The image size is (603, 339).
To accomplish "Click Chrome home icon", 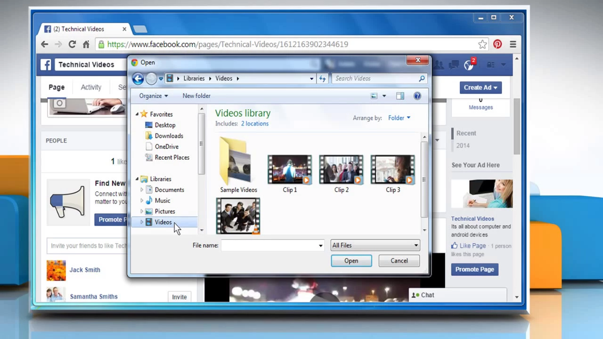I will point(86,44).
